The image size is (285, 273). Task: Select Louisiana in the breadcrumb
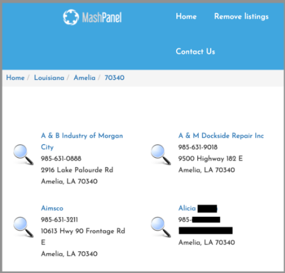pos(49,78)
